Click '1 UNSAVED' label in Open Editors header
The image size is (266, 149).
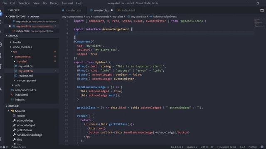[x=33, y=17]
